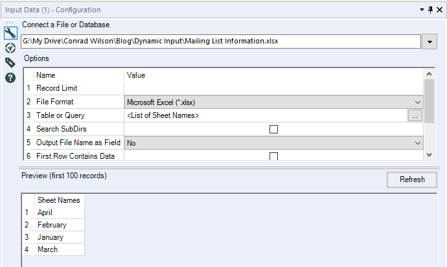Open the Configuration wrench tab
Screen dimensions: 447x267
pyautogui.click(x=10, y=34)
